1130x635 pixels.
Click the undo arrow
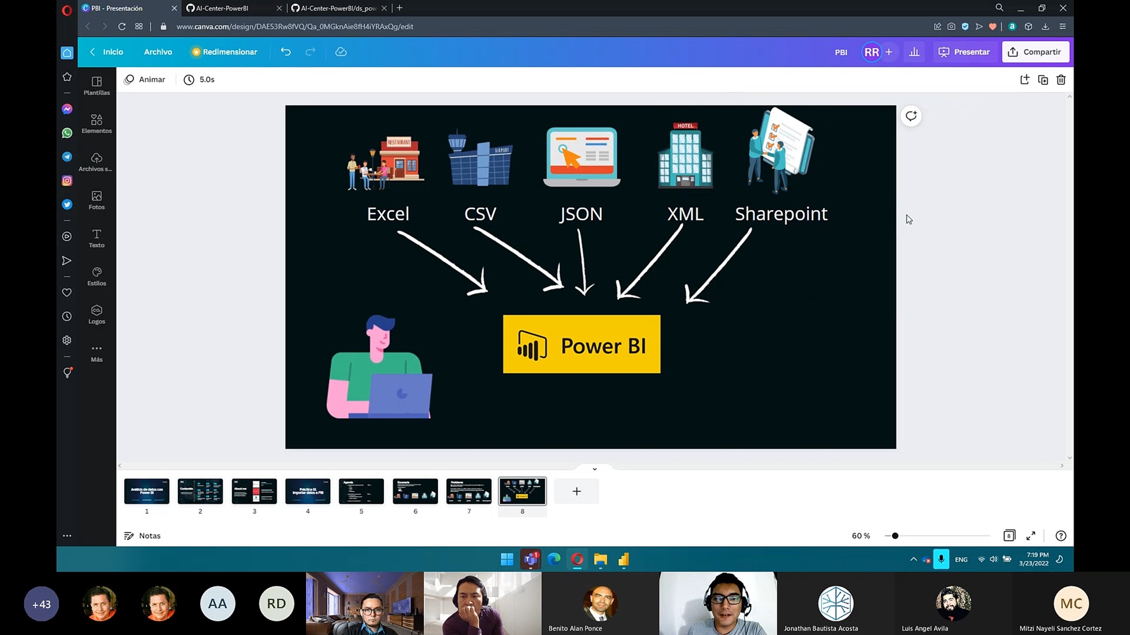click(286, 52)
